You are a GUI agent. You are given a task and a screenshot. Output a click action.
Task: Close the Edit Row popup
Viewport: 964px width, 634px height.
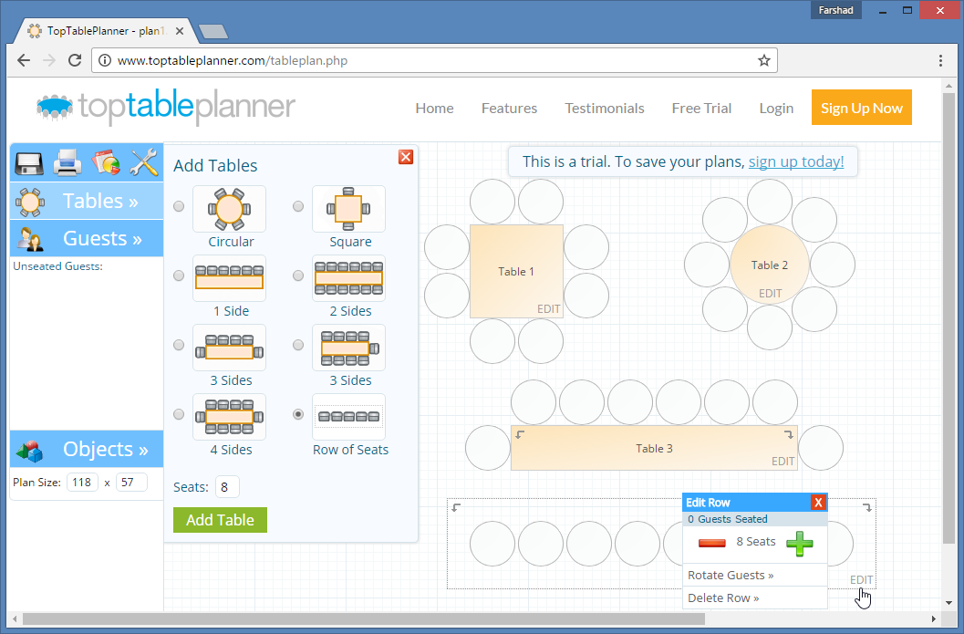(x=818, y=503)
